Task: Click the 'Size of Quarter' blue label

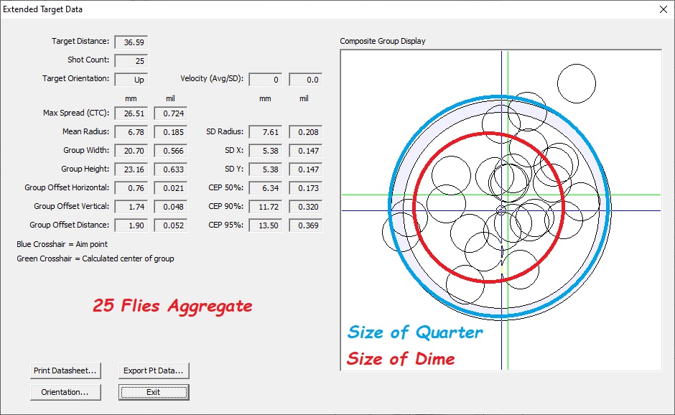Action: point(415,332)
